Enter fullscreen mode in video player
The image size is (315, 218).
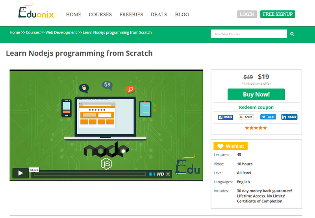(168, 174)
